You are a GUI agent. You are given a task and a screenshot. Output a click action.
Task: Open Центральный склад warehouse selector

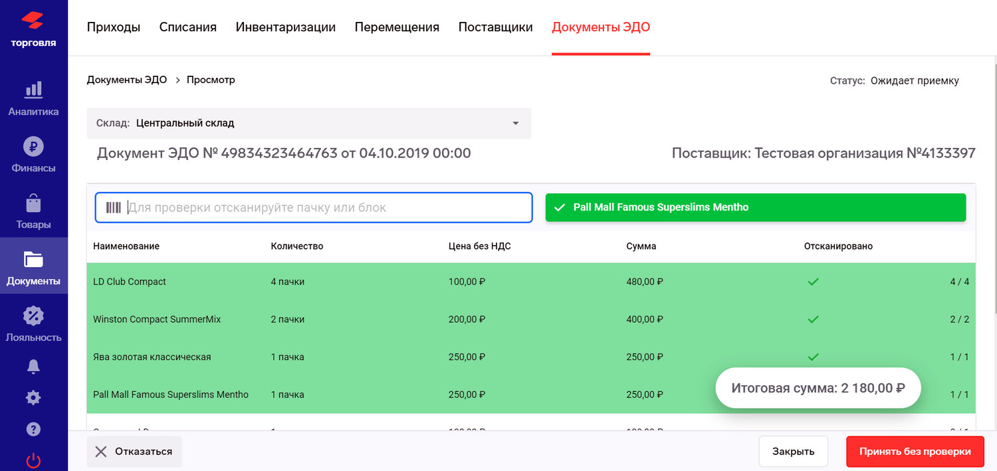click(x=309, y=123)
